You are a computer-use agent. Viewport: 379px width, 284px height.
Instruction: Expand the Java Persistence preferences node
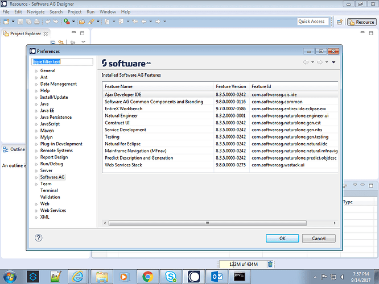click(36, 118)
